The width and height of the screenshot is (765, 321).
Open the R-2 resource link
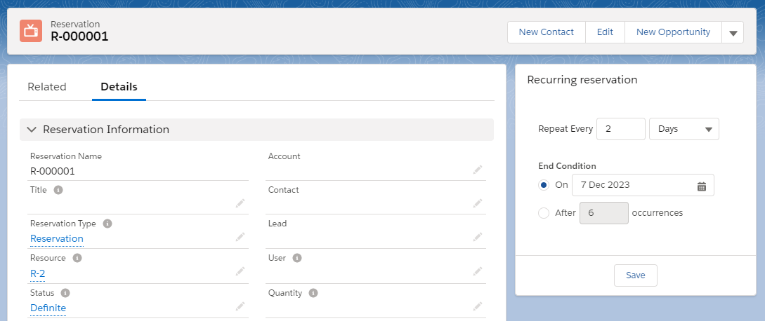tap(37, 273)
